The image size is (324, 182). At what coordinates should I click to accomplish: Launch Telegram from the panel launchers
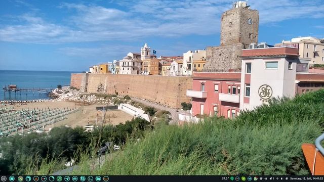coord(67,178)
